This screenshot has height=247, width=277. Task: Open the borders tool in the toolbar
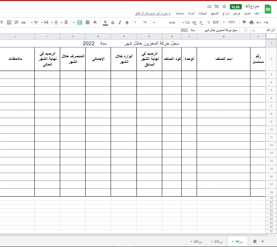pos(87,22)
